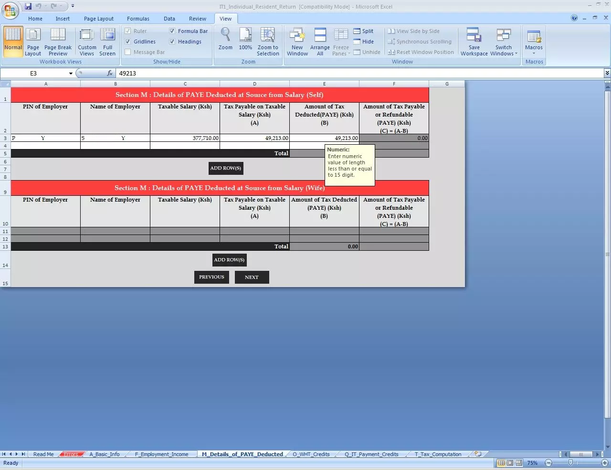Image resolution: width=611 pixels, height=470 pixels.
Task: Split the worksheet window
Action: point(363,31)
